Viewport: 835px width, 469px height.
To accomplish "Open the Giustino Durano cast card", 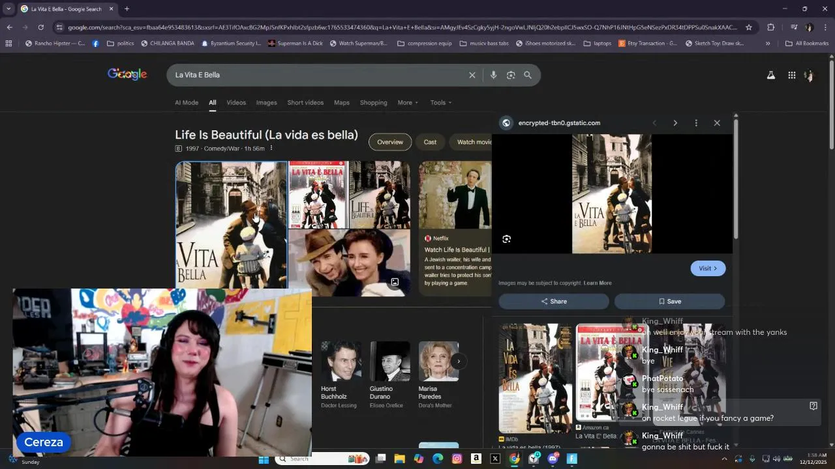I will pos(390,375).
